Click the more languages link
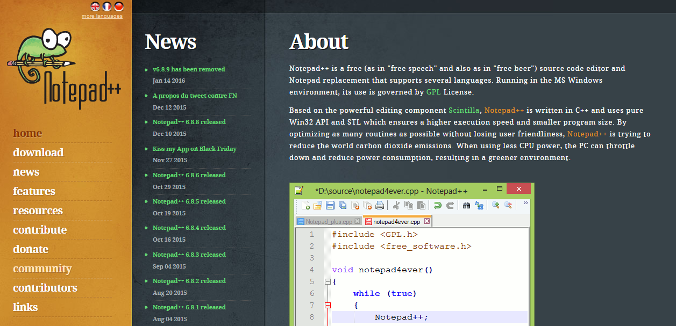The height and width of the screenshot is (326, 676). pos(102,16)
